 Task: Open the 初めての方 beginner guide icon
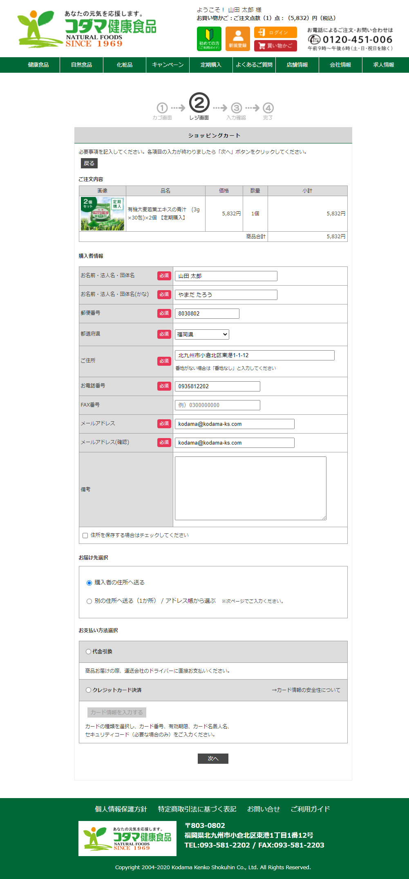coord(209,39)
